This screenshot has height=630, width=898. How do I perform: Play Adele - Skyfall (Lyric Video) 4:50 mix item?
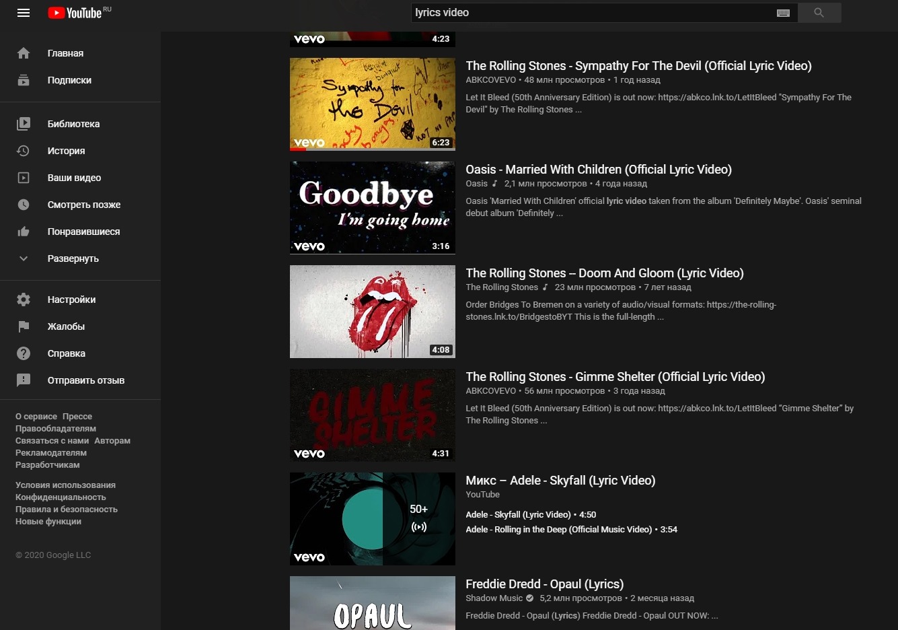531,515
